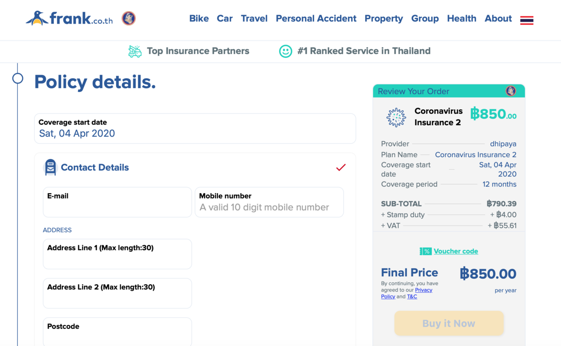Image resolution: width=561 pixels, height=346 pixels.
Task: Click the frank.co.th penguin logo
Action: pyautogui.click(x=69, y=18)
